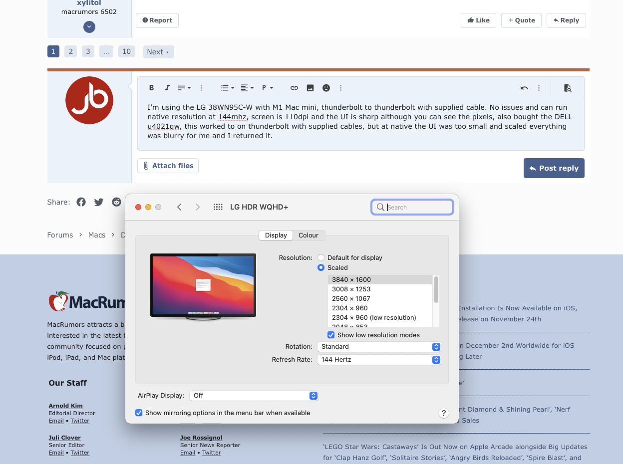Select the 2560 × 1067 resolution
Image resolution: width=623 pixels, height=464 pixels.
[380, 298]
